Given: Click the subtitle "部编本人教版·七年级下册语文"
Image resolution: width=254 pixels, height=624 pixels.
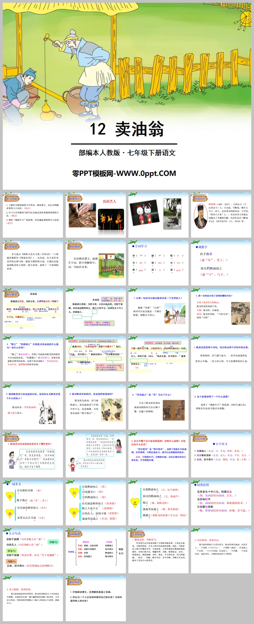Looking at the screenshot, I should pos(127,153).
